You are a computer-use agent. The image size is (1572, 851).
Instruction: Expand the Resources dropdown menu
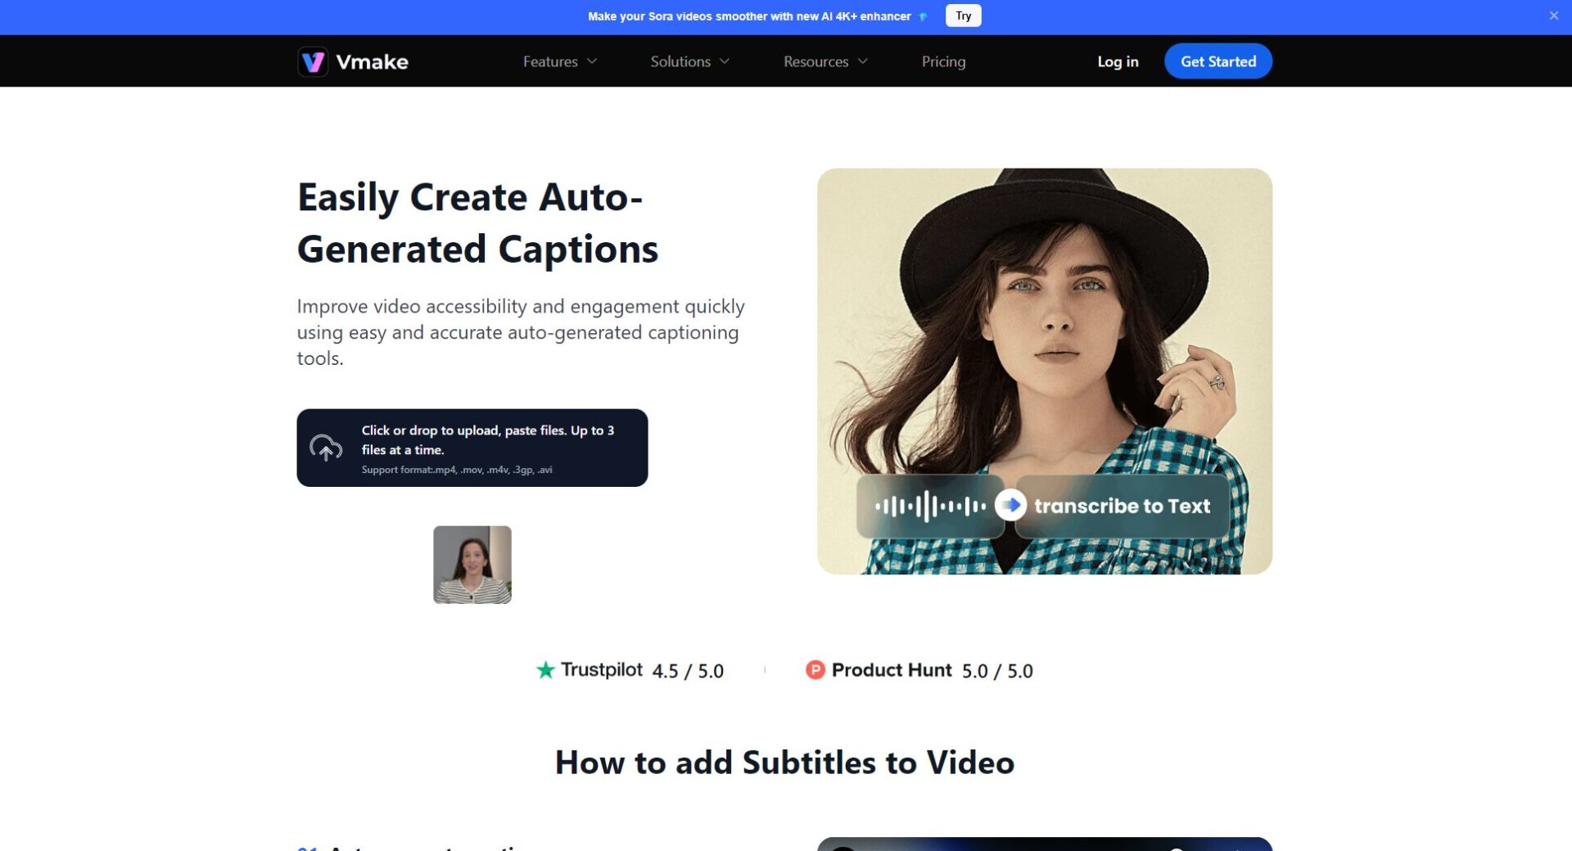tap(824, 61)
